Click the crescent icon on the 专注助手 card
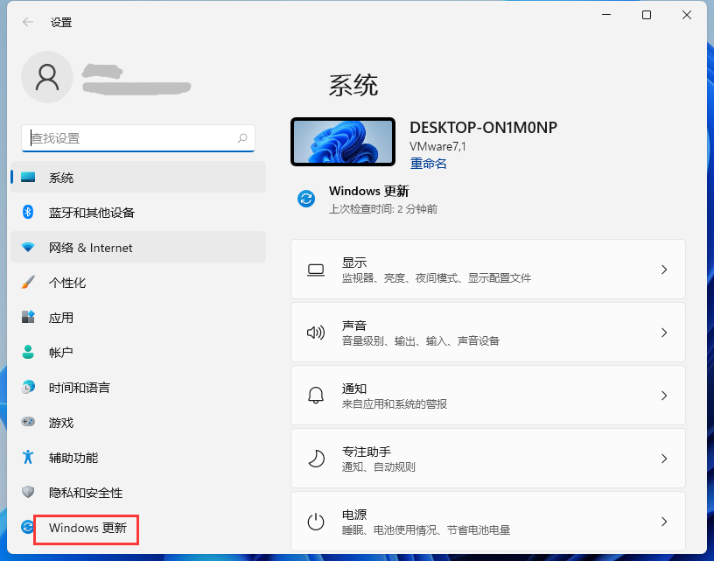 [315, 458]
